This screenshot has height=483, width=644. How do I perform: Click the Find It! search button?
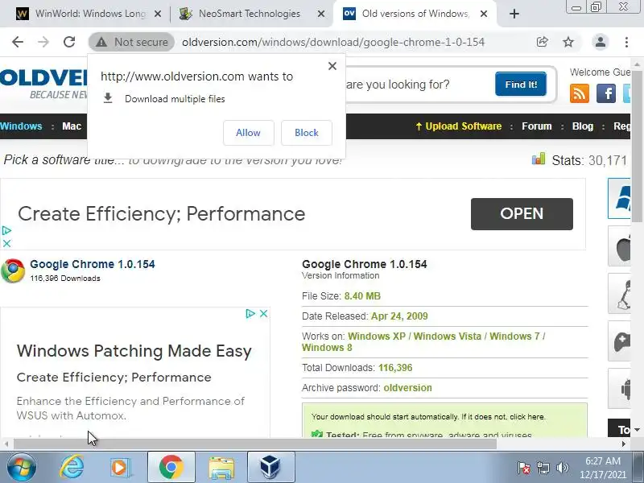point(521,85)
